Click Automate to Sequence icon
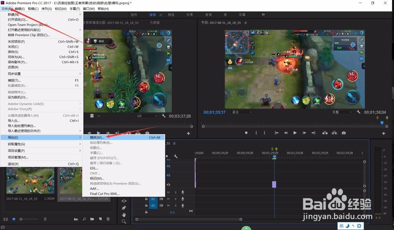 coord(76,219)
